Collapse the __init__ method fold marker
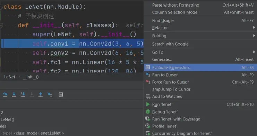This screenshot has width=257, height=136. [x=1, y=25]
